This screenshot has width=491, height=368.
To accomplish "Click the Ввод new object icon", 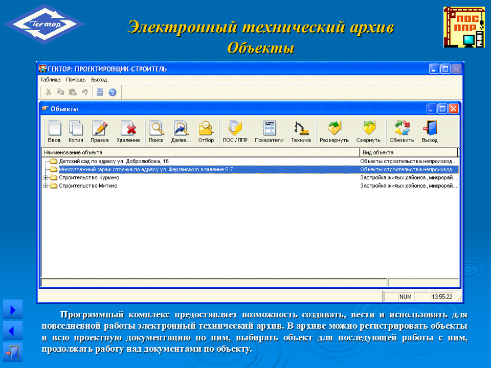I will pos(55,131).
